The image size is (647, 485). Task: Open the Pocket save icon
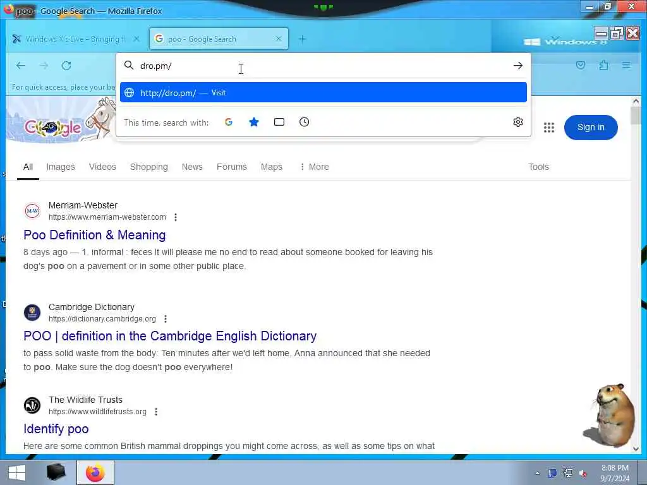pos(581,65)
